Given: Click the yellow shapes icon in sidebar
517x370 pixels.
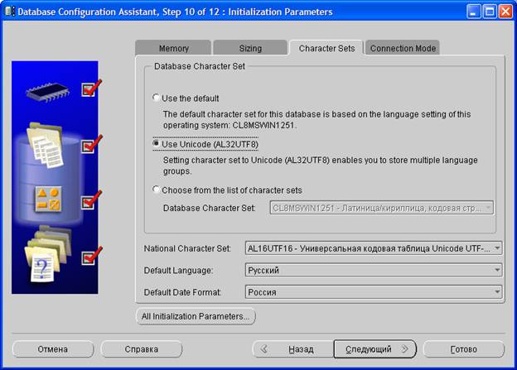Looking at the screenshot, I should click(46, 199).
